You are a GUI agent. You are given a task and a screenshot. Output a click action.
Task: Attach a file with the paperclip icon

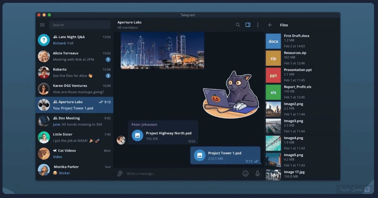click(x=120, y=173)
